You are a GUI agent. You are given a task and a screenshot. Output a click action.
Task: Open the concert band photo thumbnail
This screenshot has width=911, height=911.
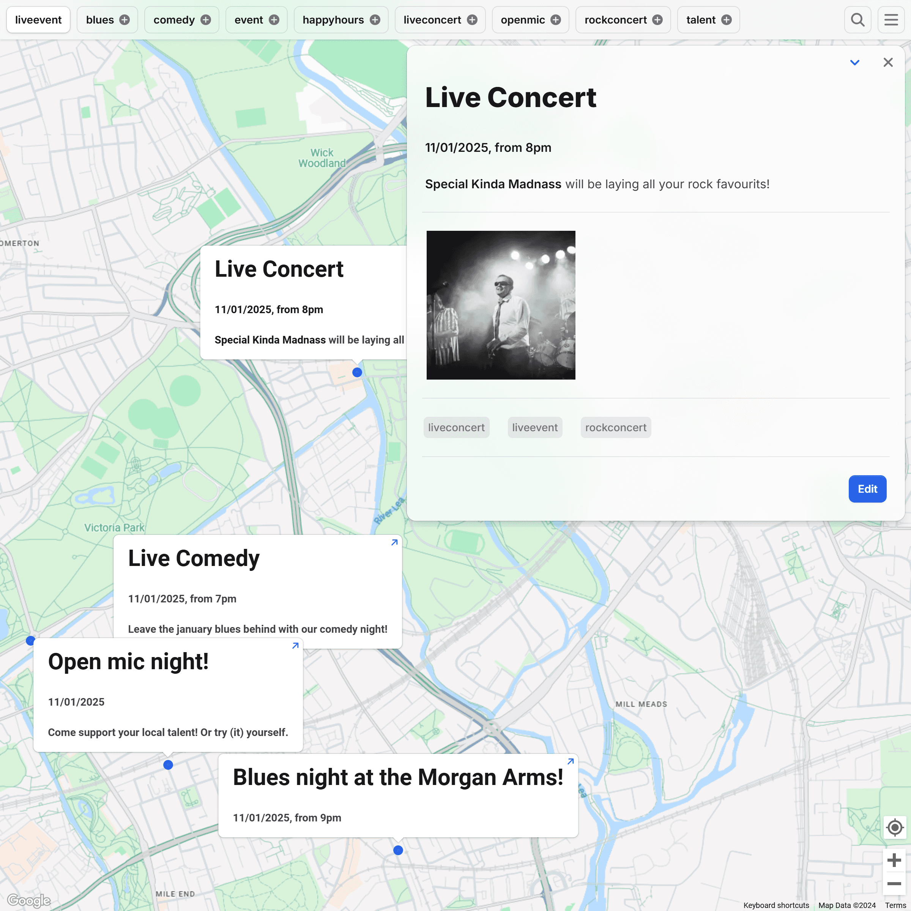pos(501,305)
